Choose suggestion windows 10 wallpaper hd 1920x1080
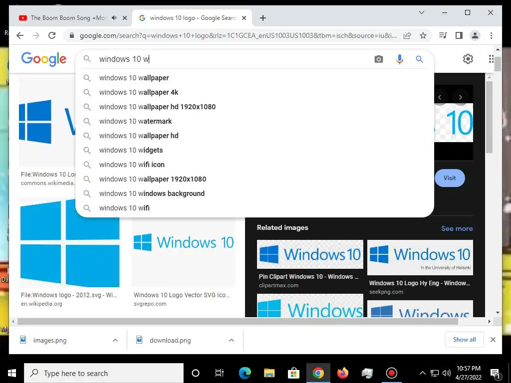This screenshot has width=511, height=383. coord(254,107)
